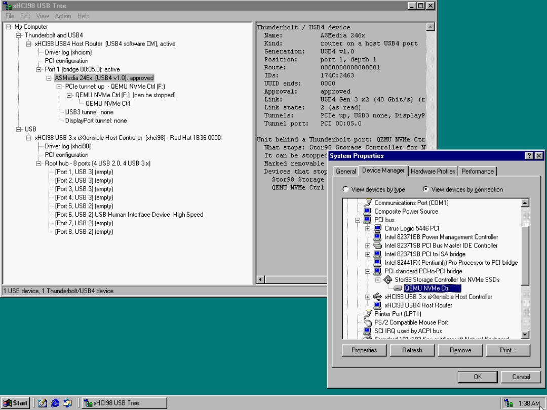Select Driver log (xhcicm) entry

(68, 52)
